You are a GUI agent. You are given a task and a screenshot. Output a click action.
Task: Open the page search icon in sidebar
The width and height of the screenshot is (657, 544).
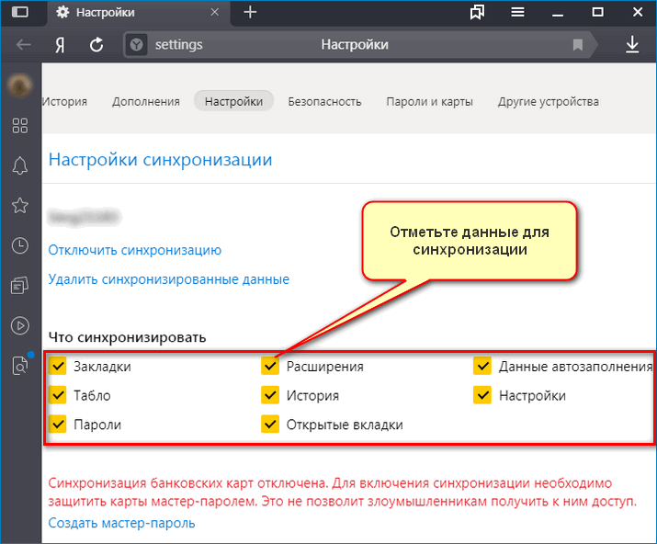(19, 366)
